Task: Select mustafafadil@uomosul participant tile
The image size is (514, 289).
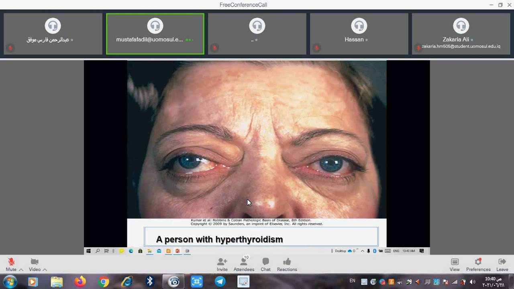Action: click(155, 34)
